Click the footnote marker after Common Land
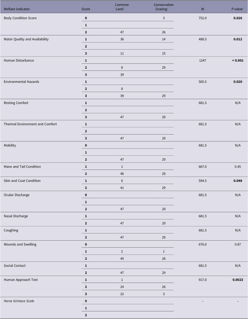This screenshot has width=248, height=319. 124,9
